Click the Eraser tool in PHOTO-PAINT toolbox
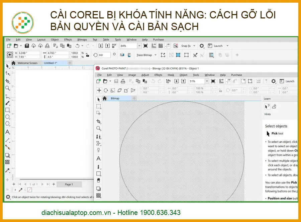Image resolution: width=301 pixels, height=222 pixels. click(99, 181)
